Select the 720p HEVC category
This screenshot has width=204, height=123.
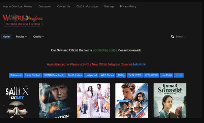point(151,75)
